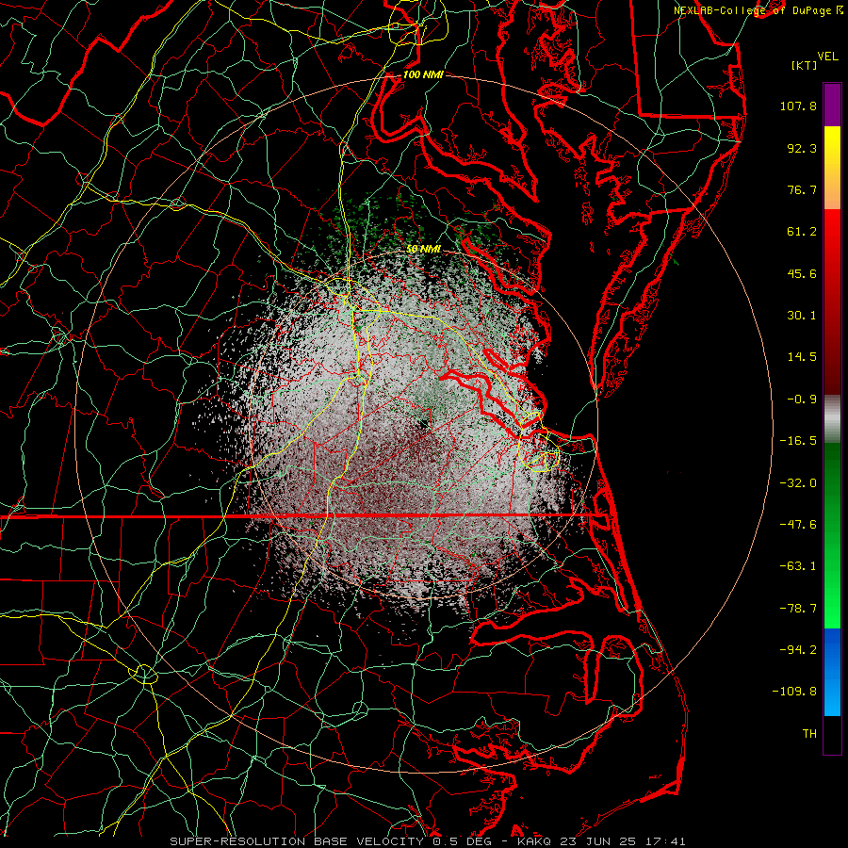Click the [KT] units label

tap(805, 65)
